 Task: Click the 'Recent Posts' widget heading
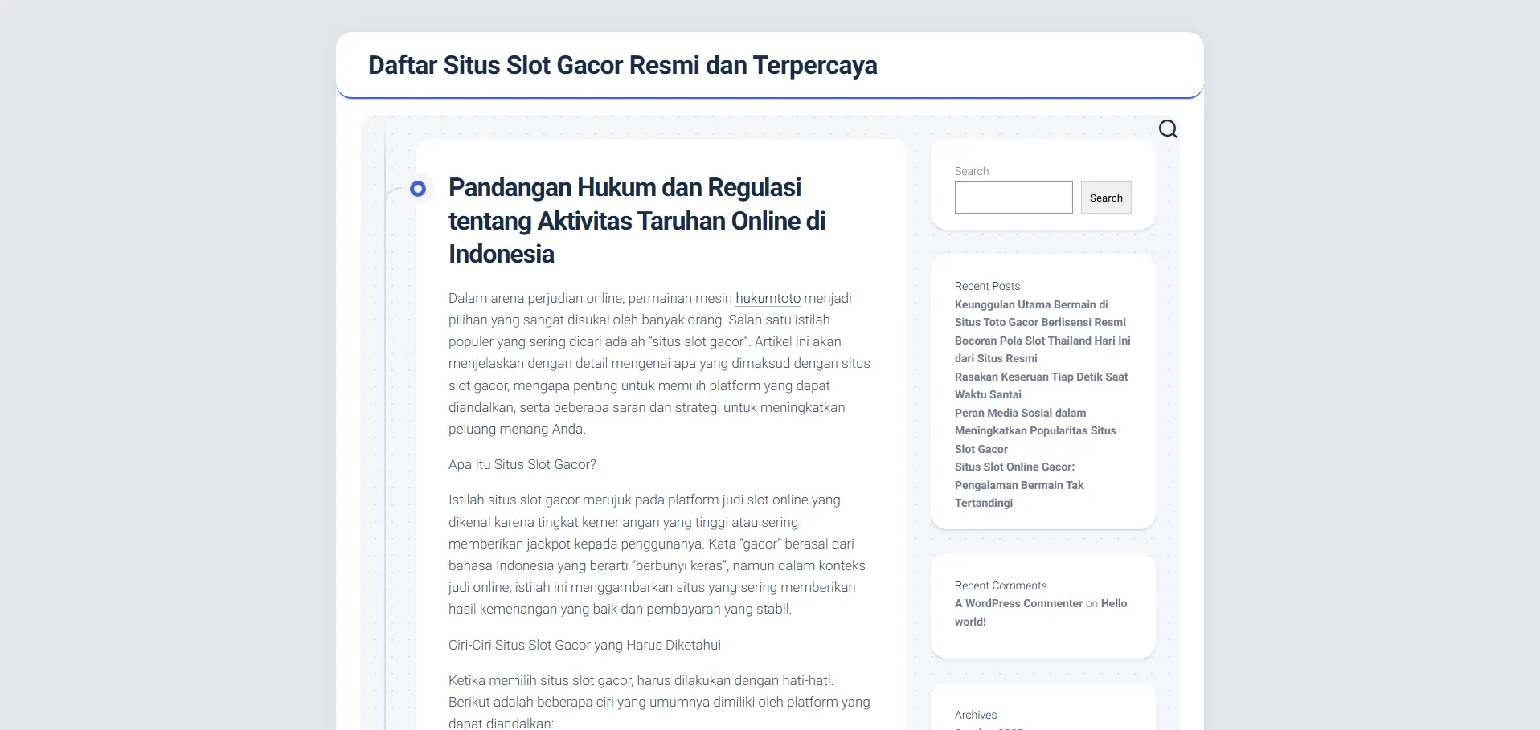coord(987,286)
